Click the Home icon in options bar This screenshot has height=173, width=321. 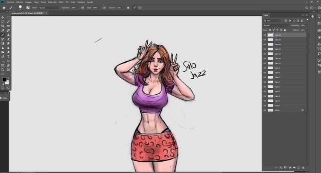[4, 8]
